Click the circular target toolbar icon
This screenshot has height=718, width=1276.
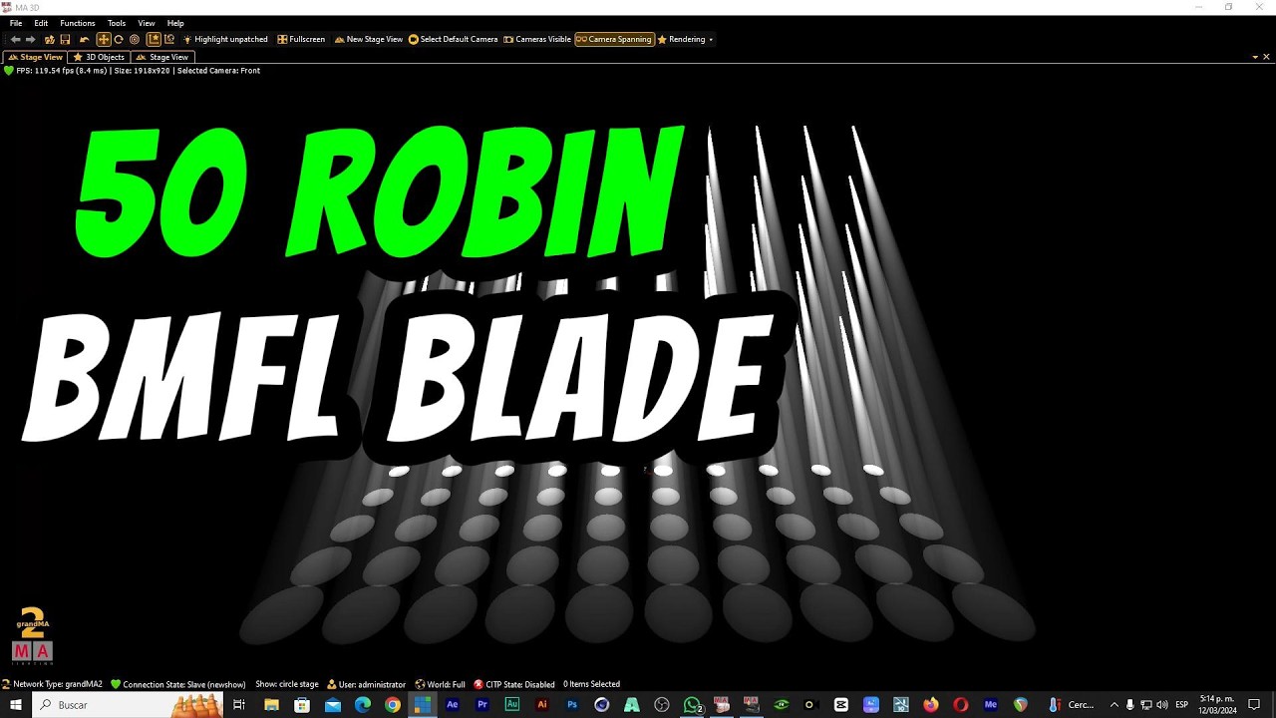click(135, 40)
